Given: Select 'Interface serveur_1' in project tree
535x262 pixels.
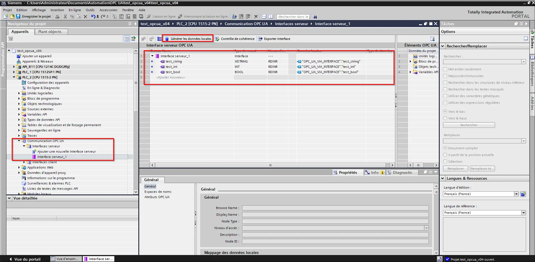Looking at the screenshot, I should [x=52, y=157].
